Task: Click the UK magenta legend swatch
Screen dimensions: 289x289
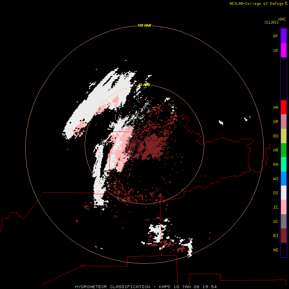Action: coord(284,50)
